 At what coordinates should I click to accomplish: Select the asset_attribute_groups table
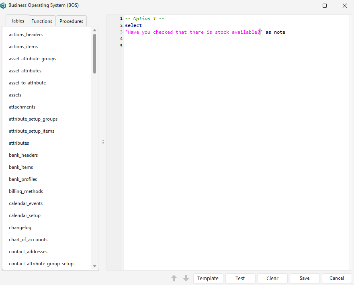(x=33, y=59)
